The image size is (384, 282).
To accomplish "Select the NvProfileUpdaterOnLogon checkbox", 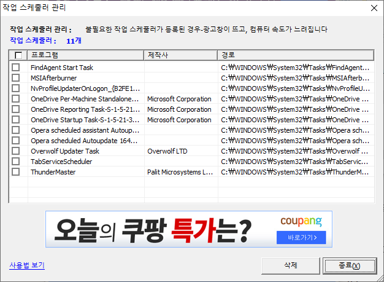I will 16,88.
